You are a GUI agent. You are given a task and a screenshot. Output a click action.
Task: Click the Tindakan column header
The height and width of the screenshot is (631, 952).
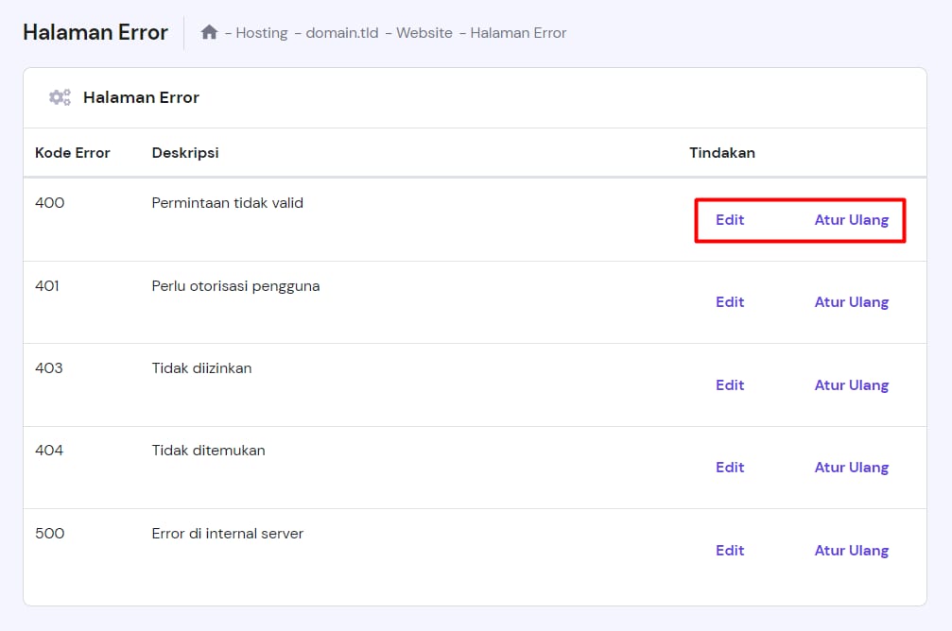coord(721,153)
